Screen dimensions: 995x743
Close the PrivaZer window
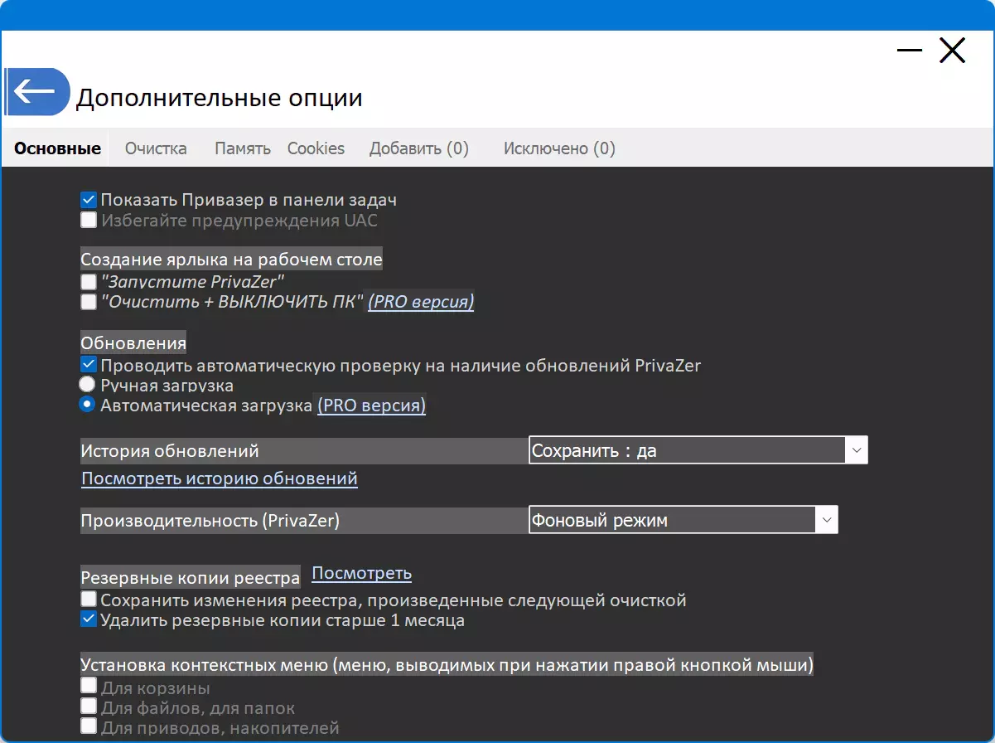(x=952, y=51)
